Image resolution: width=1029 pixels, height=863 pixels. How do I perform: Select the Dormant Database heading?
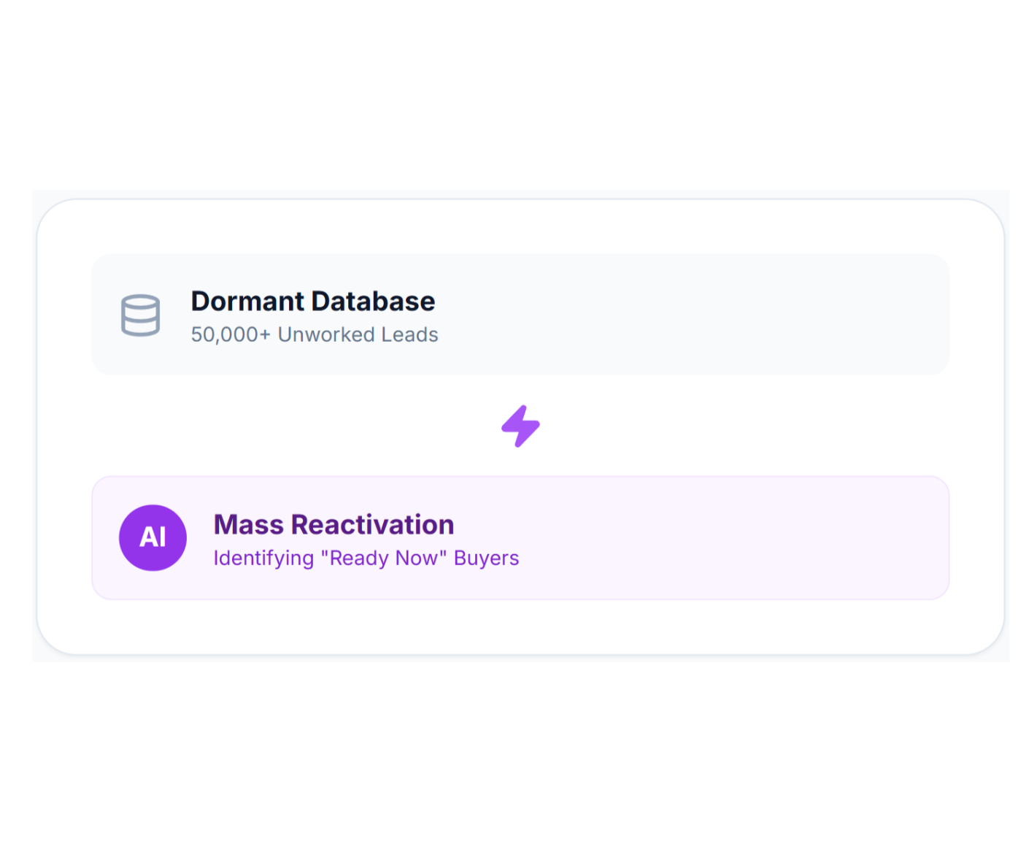coord(312,302)
